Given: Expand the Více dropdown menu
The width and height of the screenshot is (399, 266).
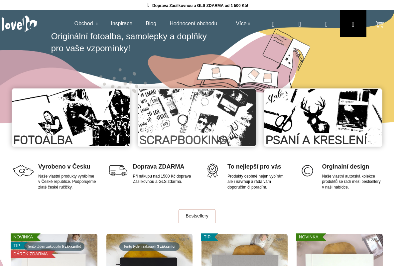Looking at the screenshot, I should pyautogui.click(x=243, y=24).
